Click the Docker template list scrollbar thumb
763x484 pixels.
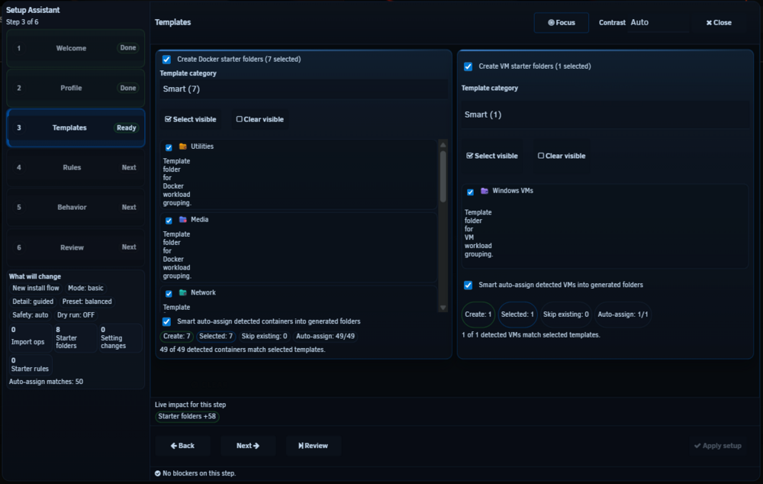[x=443, y=176]
